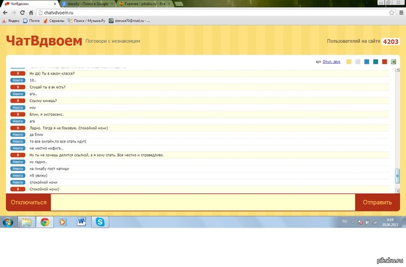Click the Отключиться button
Screen dimensions: 406x267
coord(28,202)
